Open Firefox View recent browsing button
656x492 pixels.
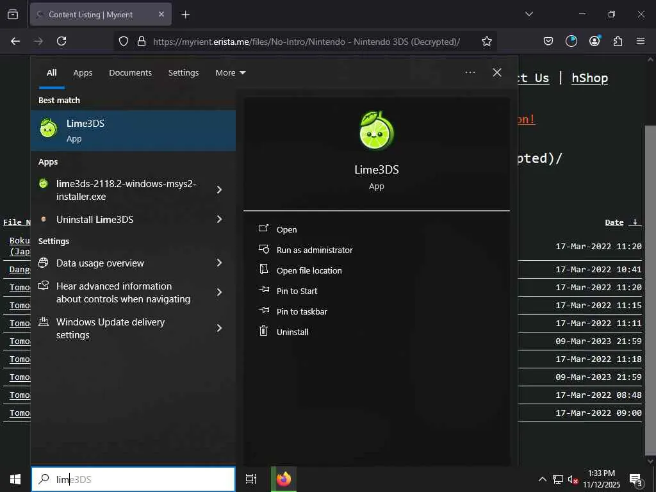13,14
